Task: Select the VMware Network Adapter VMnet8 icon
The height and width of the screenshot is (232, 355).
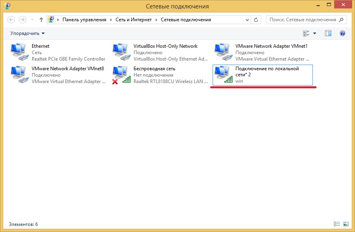Action: tap(19, 75)
